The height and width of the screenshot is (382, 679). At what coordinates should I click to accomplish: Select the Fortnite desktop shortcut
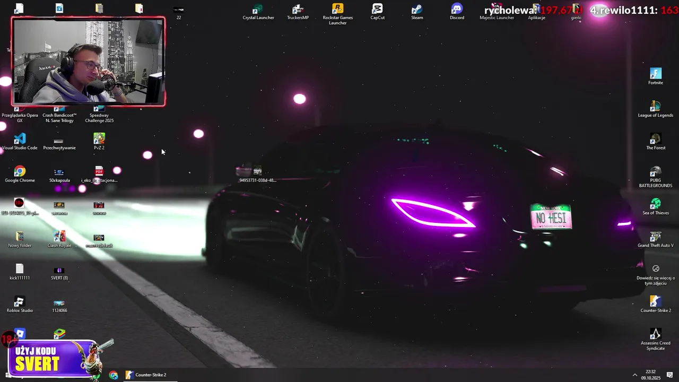pyautogui.click(x=656, y=76)
